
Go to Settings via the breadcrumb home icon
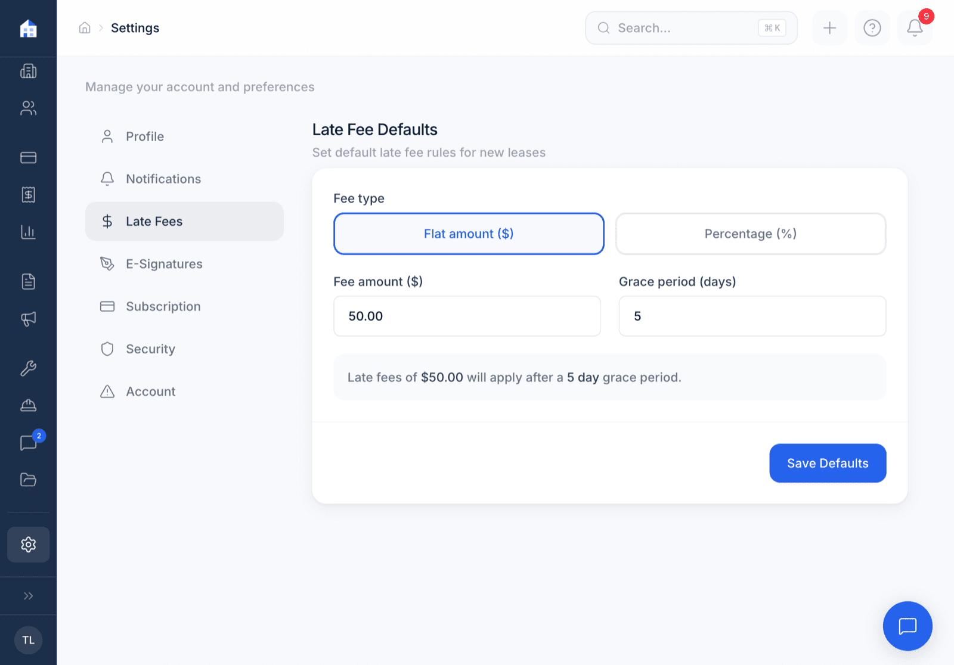pos(85,27)
